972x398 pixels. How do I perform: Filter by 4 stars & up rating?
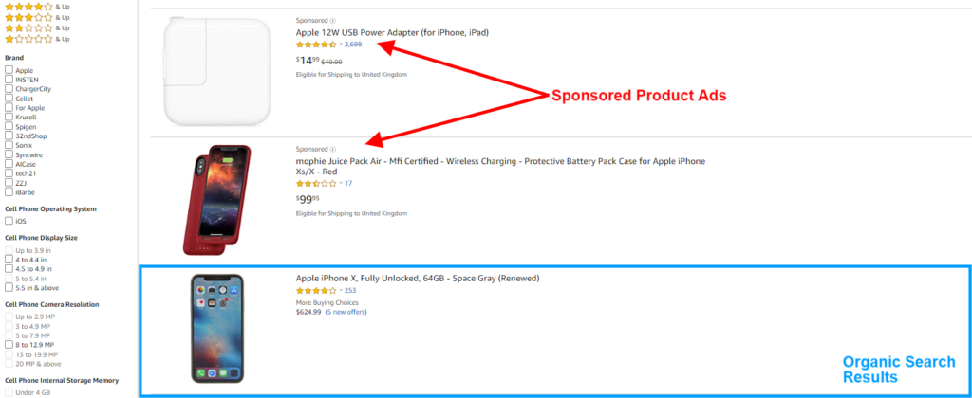point(28,6)
